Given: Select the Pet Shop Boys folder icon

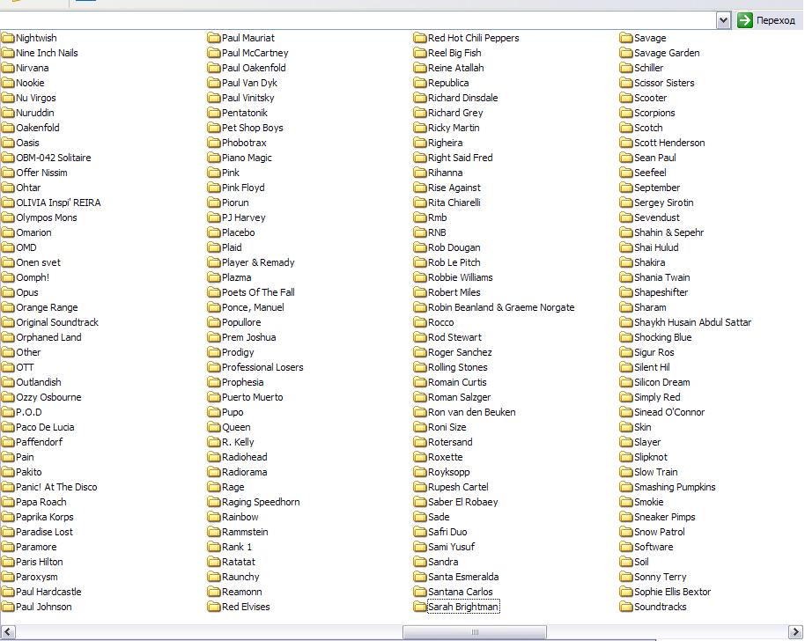Looking at the screenshot, I should click(213, 128).
